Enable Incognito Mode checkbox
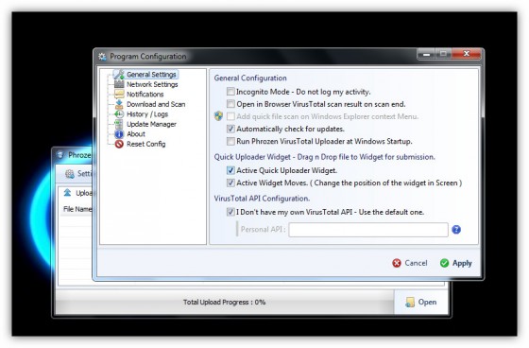 point(230,92)
